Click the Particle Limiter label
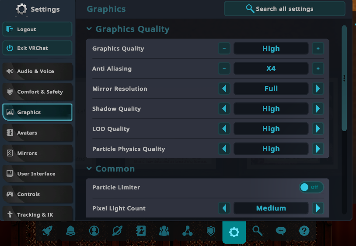The image size is (356, 246). [116, 187]
